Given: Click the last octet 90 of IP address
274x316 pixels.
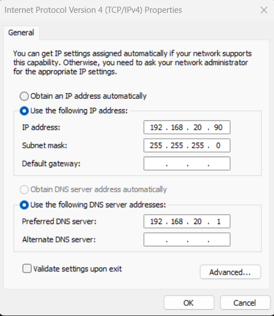Looking at the screenshot, I should [218, 128].
